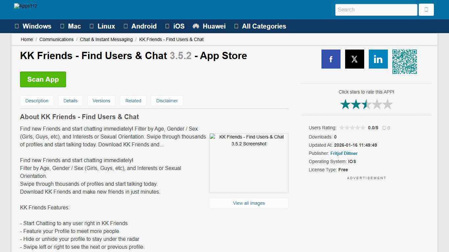Share the page on X
This screenshot has width=449, height=252.
(x=354, y=59)
